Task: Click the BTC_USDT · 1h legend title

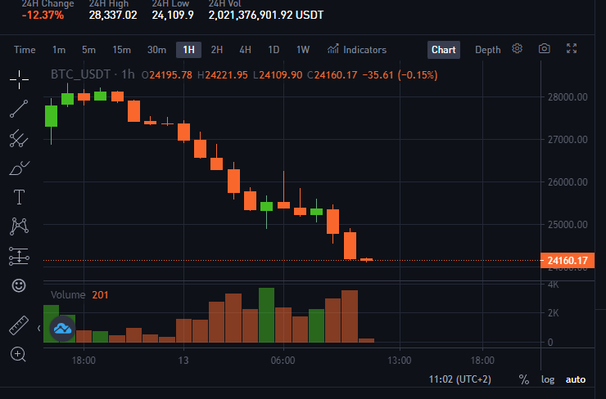Action: [93, 74]
